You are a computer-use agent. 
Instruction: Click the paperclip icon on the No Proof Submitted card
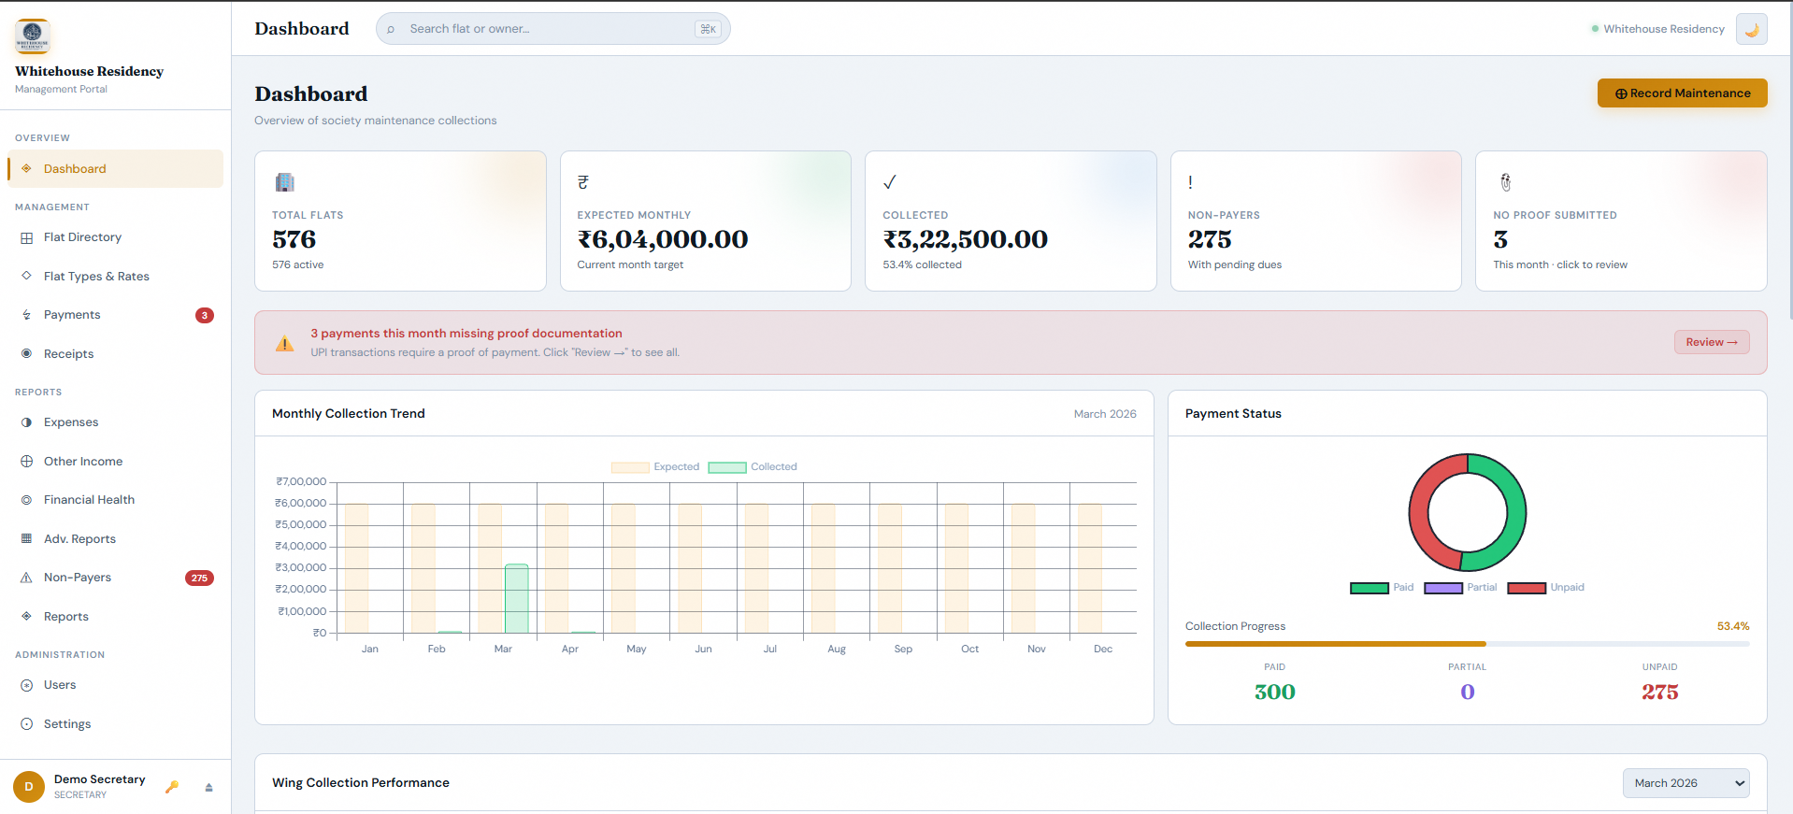tap(1505, 182)
